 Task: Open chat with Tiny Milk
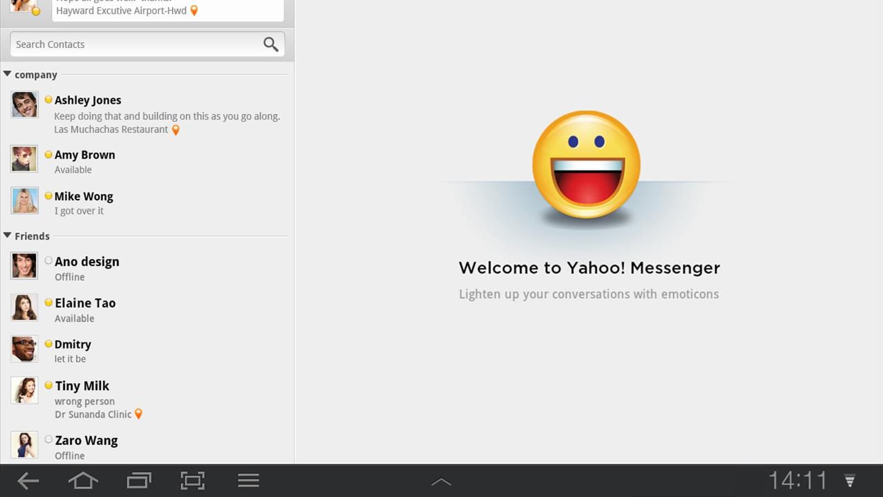click(82, 385)
